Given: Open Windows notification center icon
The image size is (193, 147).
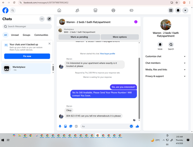Looking at the screenshot, I should click(188, 140).
